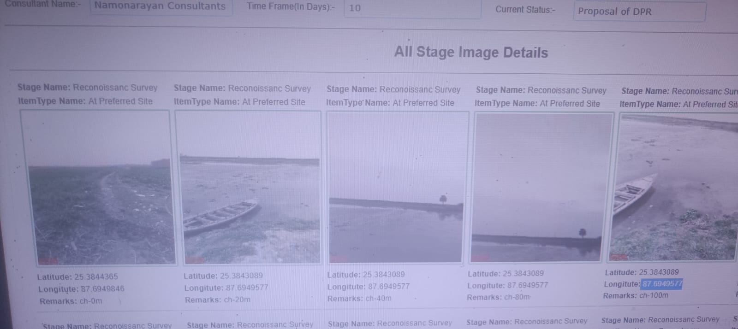Click the Current Status label
The image size is (738, 329).
pyautogui.click(x=525, y=10)
